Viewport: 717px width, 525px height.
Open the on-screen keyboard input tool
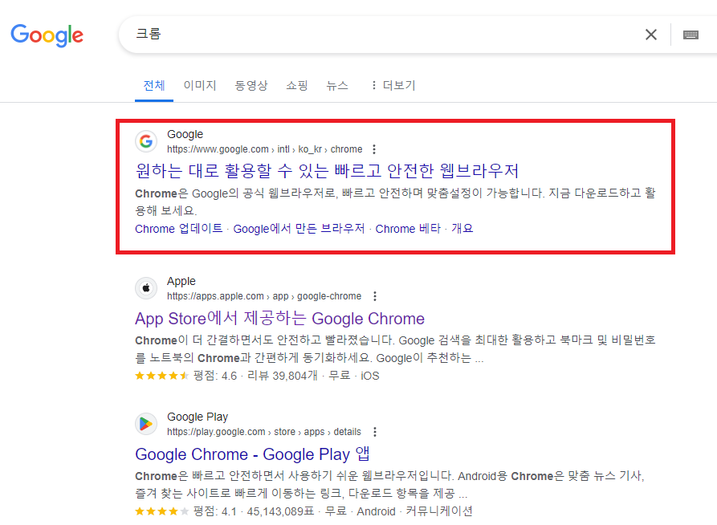pyautogui.click(x=691, y=35)
